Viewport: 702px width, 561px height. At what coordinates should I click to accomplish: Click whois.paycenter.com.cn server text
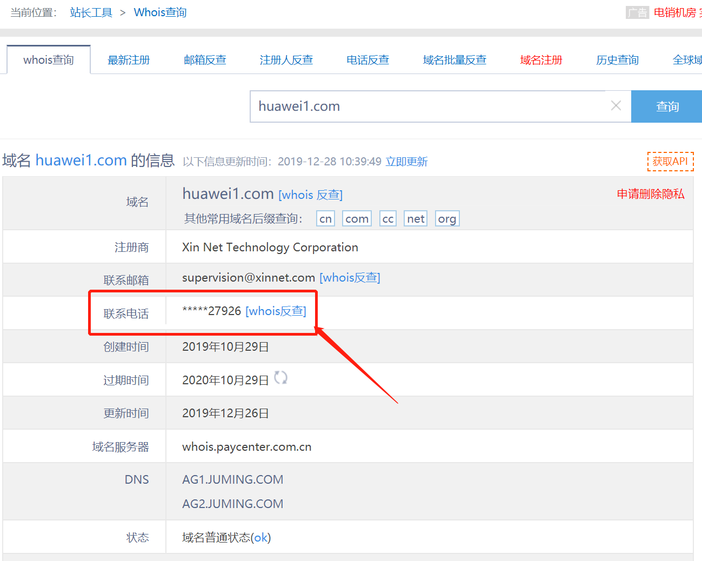click(247, 447)
